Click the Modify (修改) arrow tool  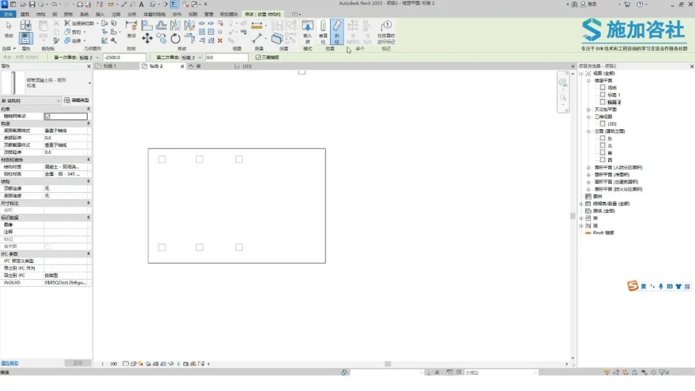click(9, 29)
